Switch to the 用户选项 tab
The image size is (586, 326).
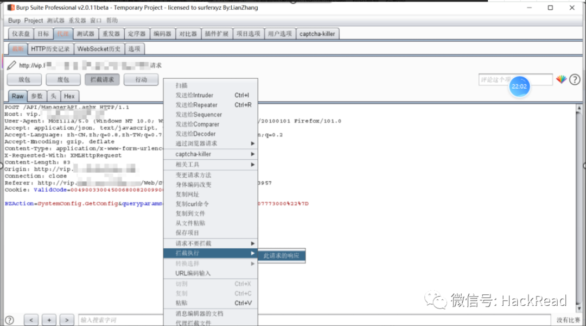pyautogui.click(x=279, y=34)
